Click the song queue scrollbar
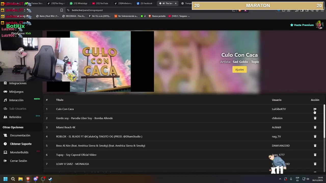326x183 pixels. point(324,121)
